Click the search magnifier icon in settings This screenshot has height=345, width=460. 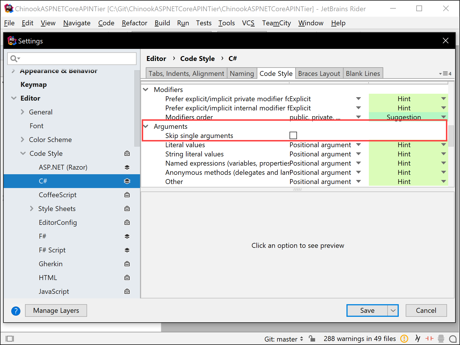tap(15, 59)
